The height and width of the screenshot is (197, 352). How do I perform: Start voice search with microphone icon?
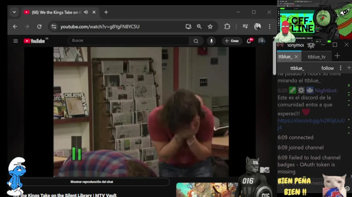(x=211, y=41)
